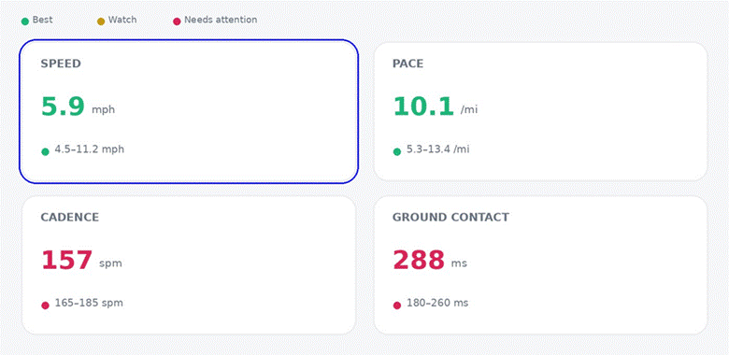Click the 157 cadence value
729x355 pixels.
pyautogui.click(x=67, y=261)
